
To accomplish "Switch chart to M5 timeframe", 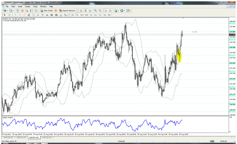I will pos(77,15).
